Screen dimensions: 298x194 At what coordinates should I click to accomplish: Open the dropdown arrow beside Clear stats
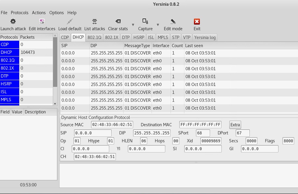[x=133, y=25]
